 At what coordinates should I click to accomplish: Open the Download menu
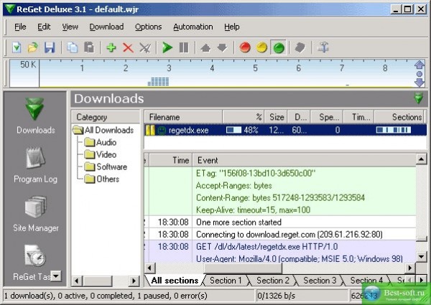(x=106, y=27)
